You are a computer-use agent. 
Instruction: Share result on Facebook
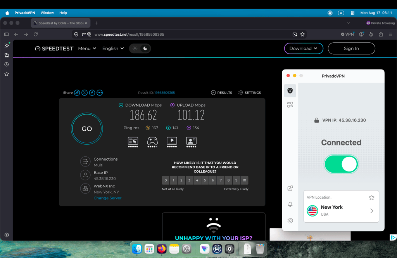[92, 93]
